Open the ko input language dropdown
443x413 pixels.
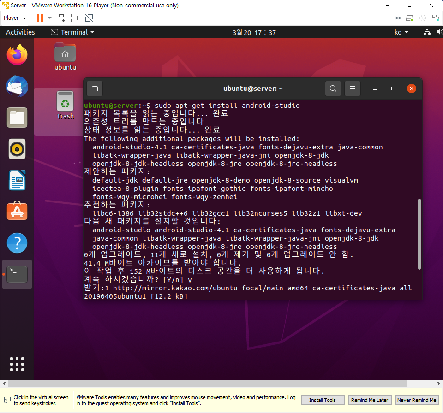click(401, 32)
